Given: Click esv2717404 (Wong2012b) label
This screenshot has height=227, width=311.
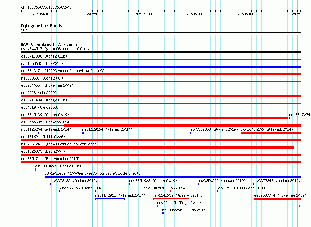Looking at the screenshot, I should (x=44, y=100).
